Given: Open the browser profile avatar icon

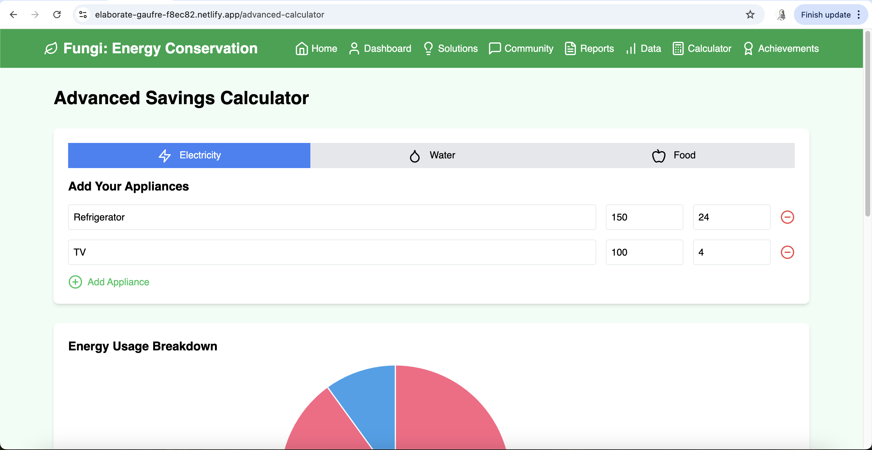Looking at the screenshot, I should pyautogui.click(x=781, y=15).
